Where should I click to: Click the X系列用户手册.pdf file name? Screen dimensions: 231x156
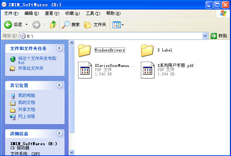(x=176, y=65)
